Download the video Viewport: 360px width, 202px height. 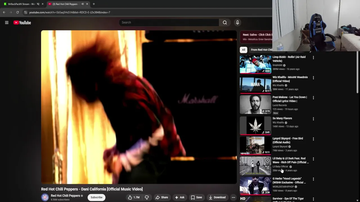[x=217, y=197]
